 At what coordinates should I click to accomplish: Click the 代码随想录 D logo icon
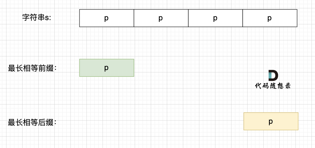[x=273, y=76]
